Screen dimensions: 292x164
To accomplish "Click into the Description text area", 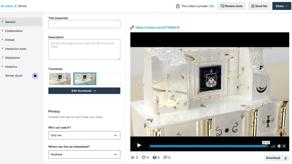I will [x=84, y=50].
